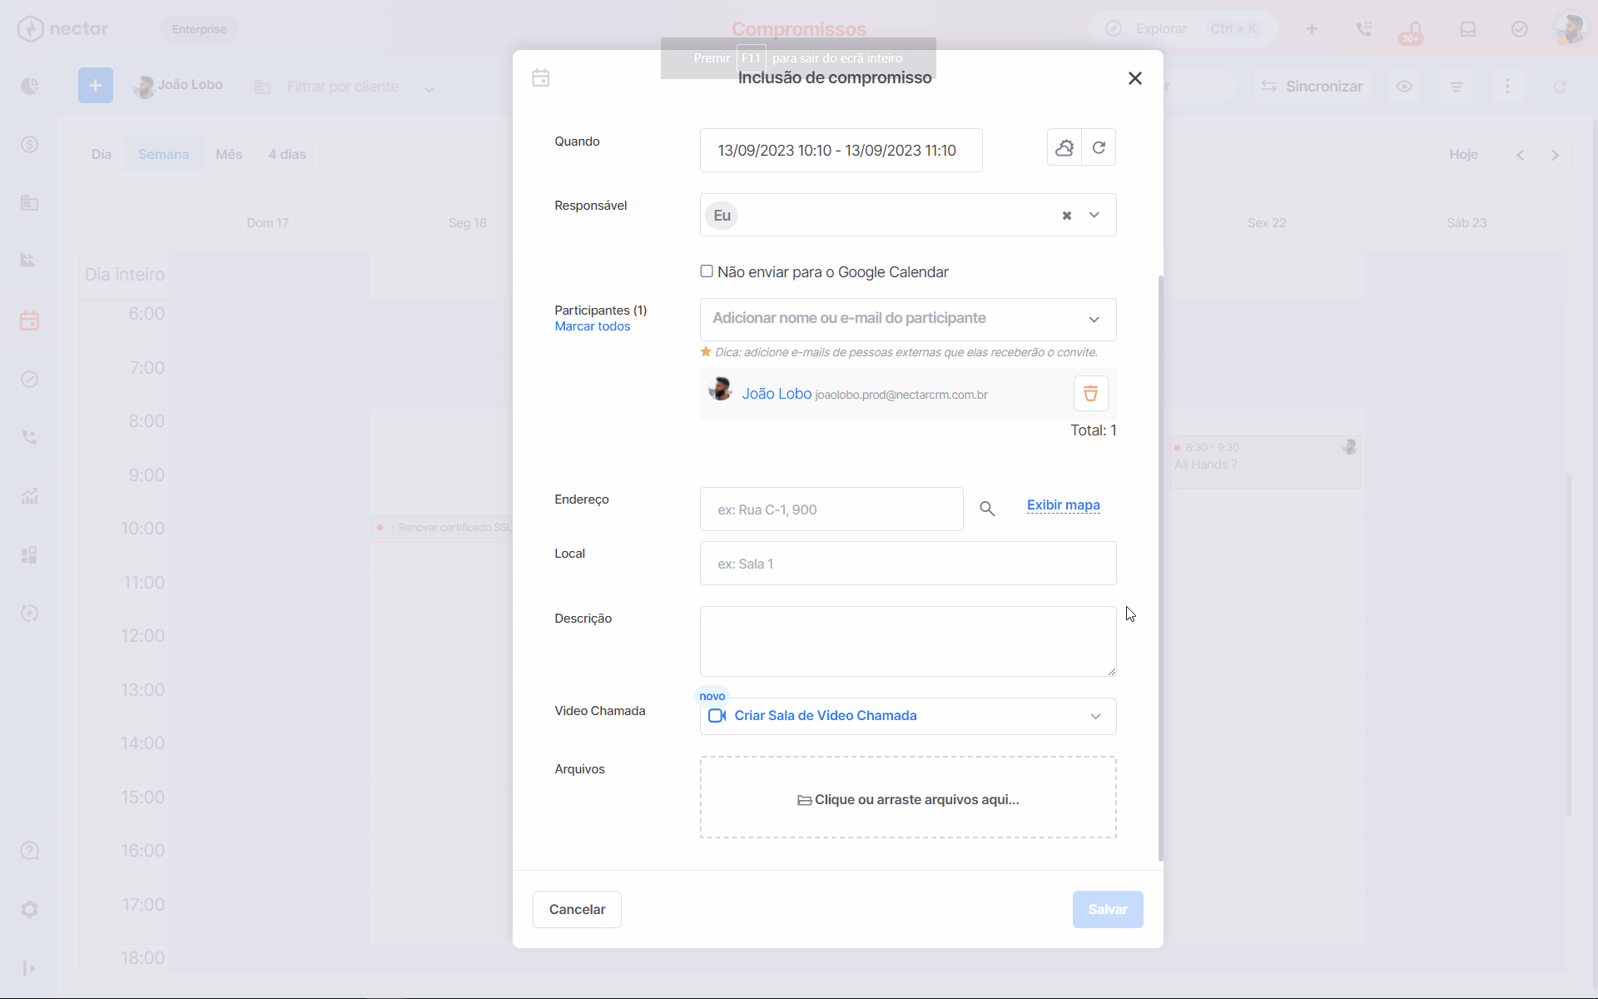1598x999 pixels.
Task: Open the Renovar certificado SSL event
Action: click(x=443, y=528)
